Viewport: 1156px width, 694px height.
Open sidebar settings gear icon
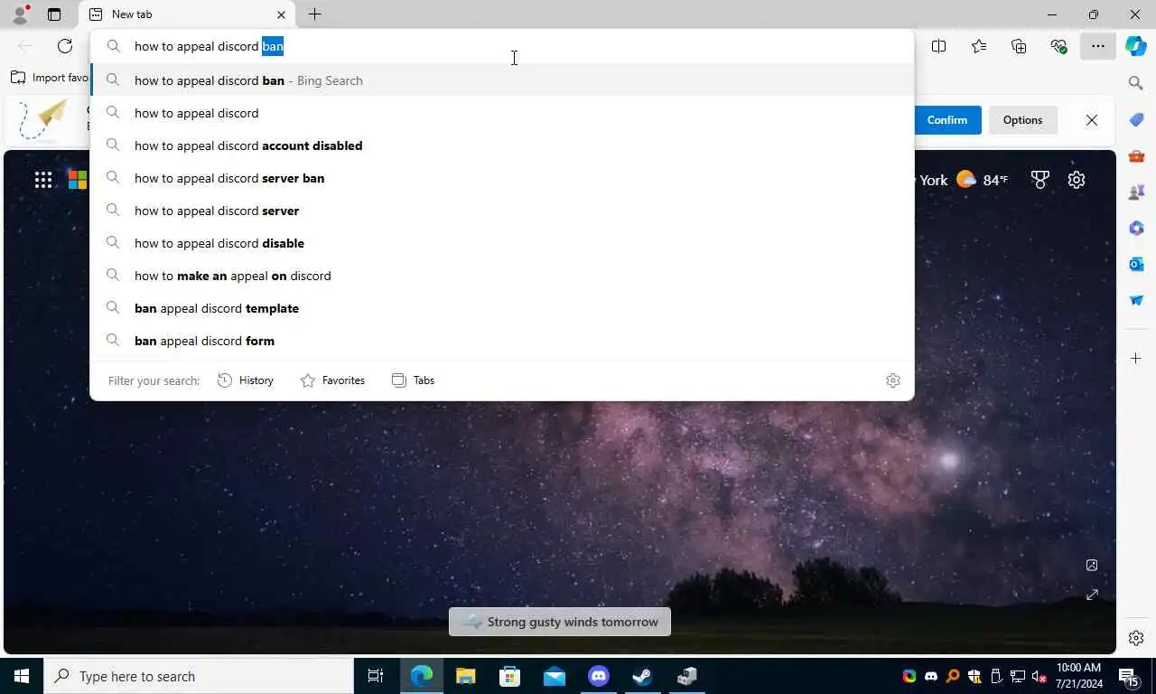pos(1136,638)
